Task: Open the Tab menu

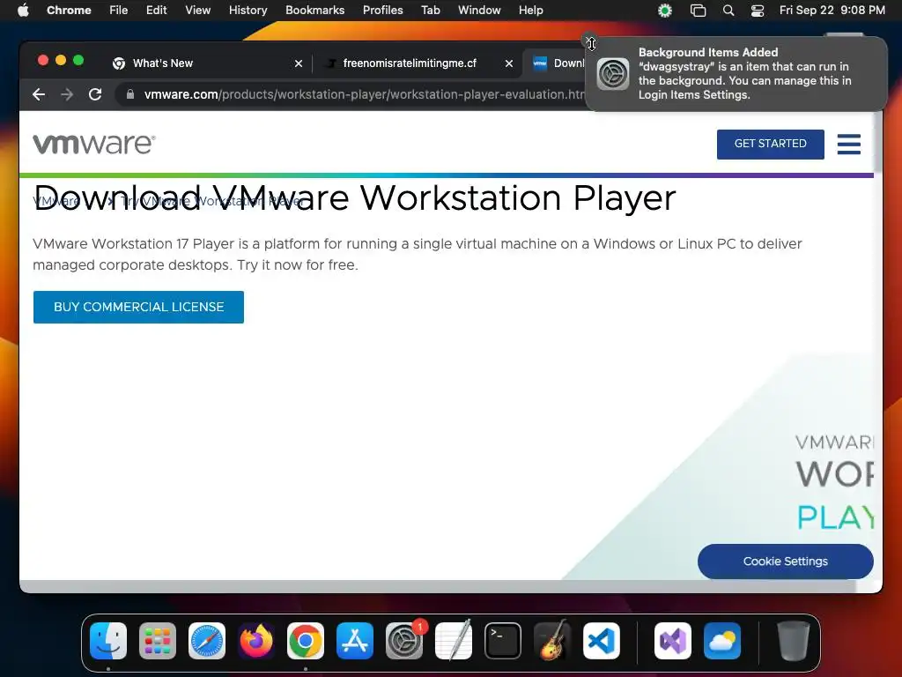Action: (x=430, y=11)
